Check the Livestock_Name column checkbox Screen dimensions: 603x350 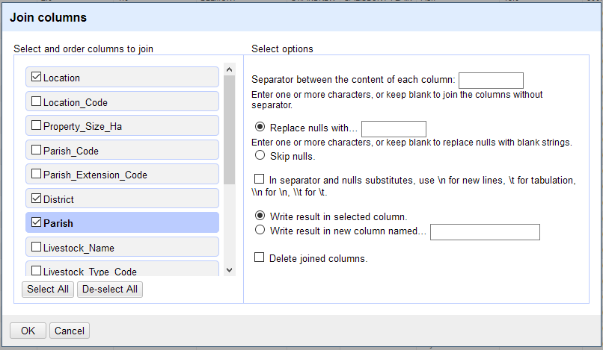37,247
